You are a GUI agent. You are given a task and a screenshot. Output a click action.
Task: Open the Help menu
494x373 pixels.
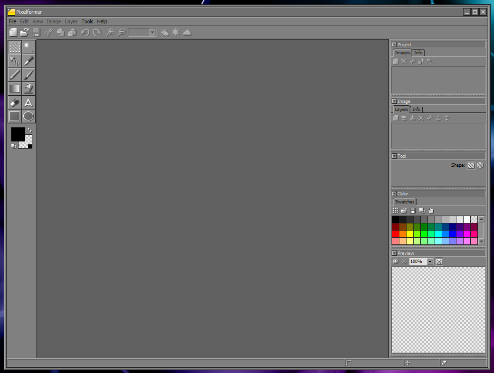click(x=102, y=21)
